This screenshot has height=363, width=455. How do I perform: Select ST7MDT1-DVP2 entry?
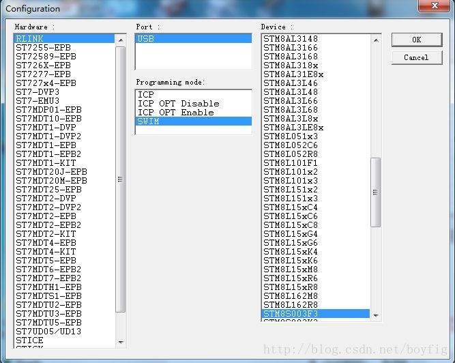click(x=64, y=136)
